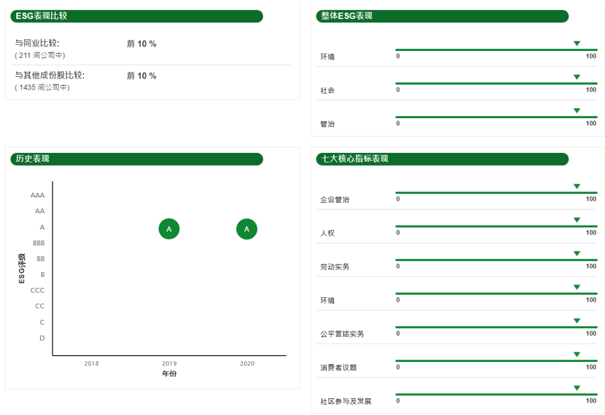
Task: Select the 2020 rating point A
Action: pos(246,229)
